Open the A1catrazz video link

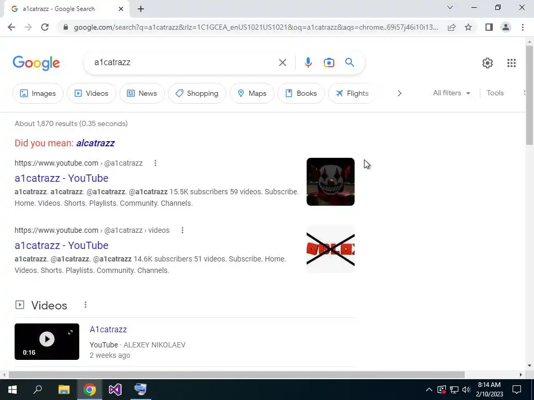(108, 329)
